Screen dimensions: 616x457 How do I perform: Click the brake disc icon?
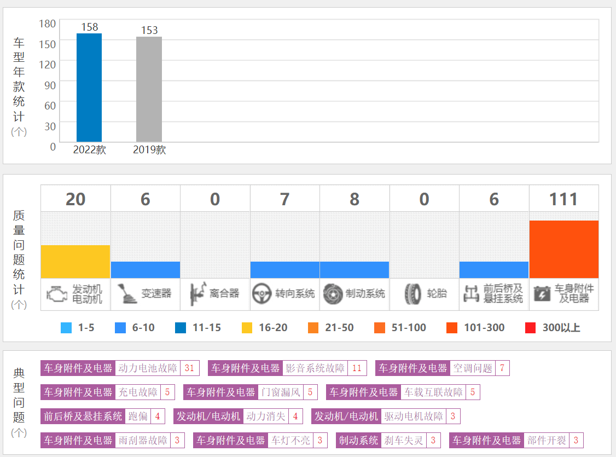[x=332, y=294]
